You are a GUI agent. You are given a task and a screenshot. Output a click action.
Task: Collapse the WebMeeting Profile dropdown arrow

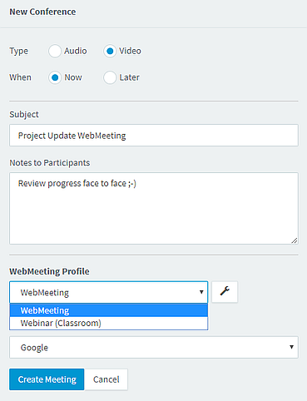(x=201, y=292)
